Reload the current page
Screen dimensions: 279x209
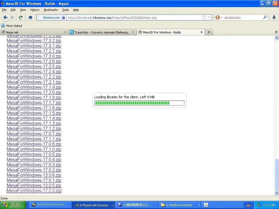(x=21, y=17)
